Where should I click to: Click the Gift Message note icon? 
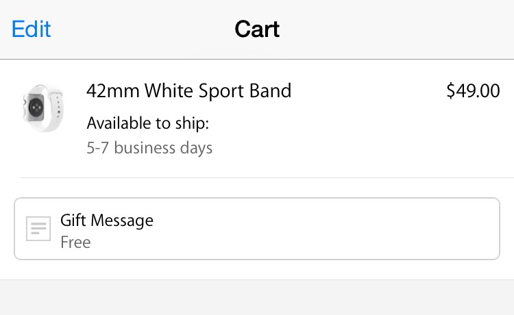coord(38,229)
